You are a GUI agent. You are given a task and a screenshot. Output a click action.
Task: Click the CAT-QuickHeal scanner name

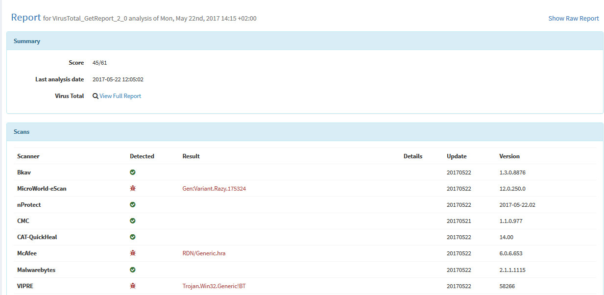[37, 237]
